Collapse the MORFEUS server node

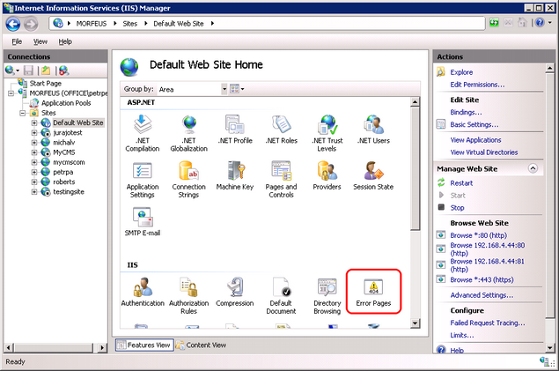(x=11, y=93)
